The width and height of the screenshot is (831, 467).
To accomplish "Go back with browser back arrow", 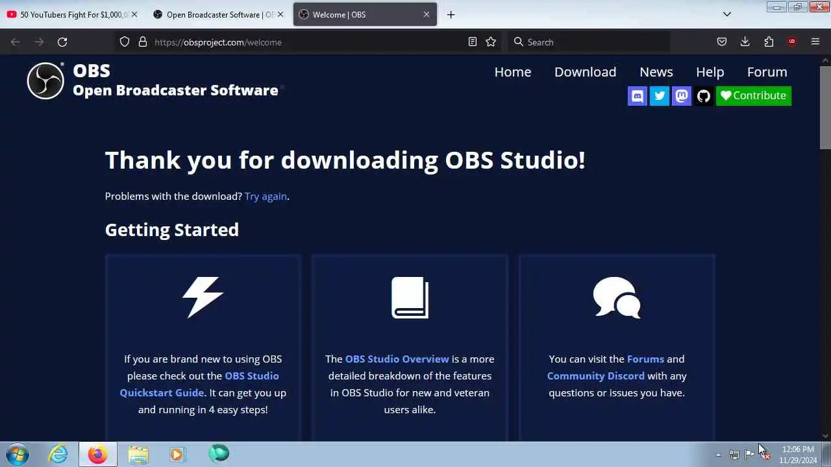I will (16, 42).
